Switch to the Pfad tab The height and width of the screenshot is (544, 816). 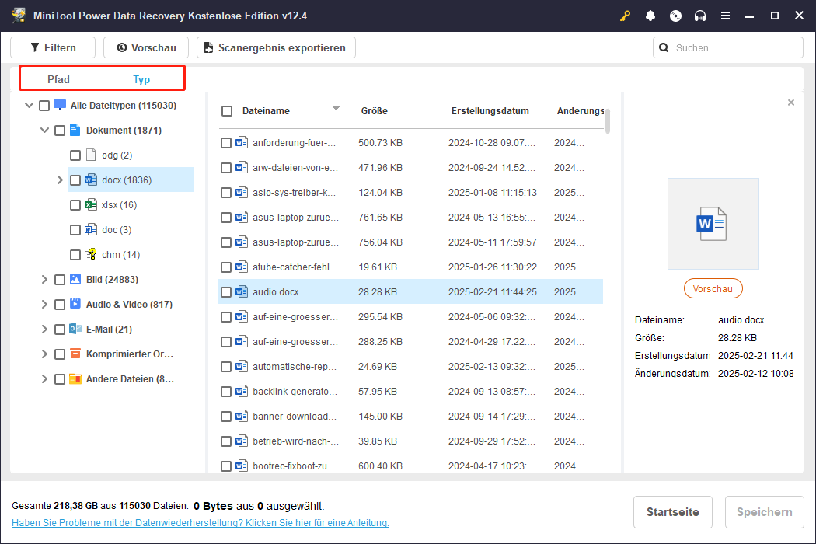(58, 79)
